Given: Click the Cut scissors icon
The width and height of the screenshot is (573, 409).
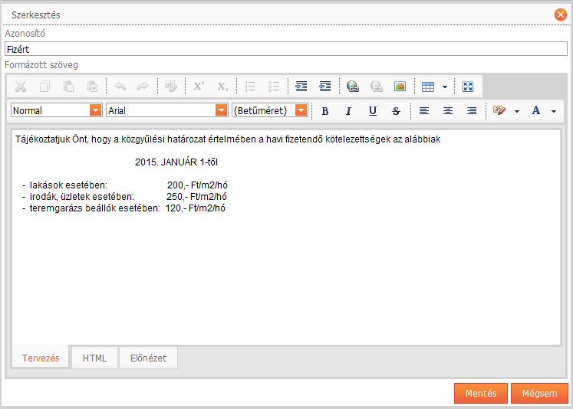Looking at the screenshot, I should coord(21,87).
